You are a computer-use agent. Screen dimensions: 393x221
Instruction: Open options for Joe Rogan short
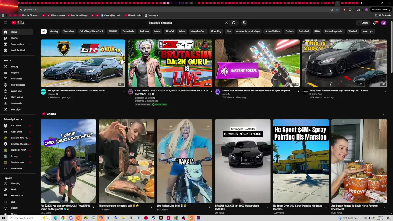click(384, 207)
